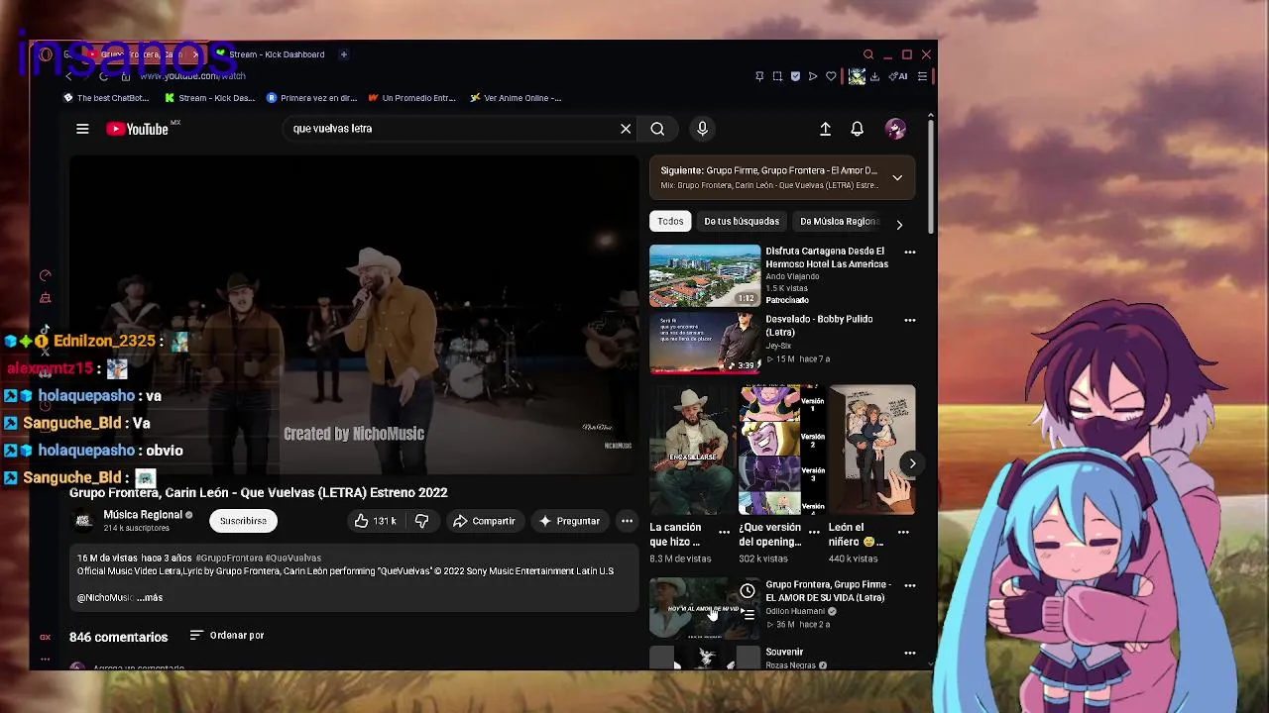This screenshot has width=1269, height=713.
Task: Open the #GrupoFrontera hashtag
Action: [x=228, y=559]
